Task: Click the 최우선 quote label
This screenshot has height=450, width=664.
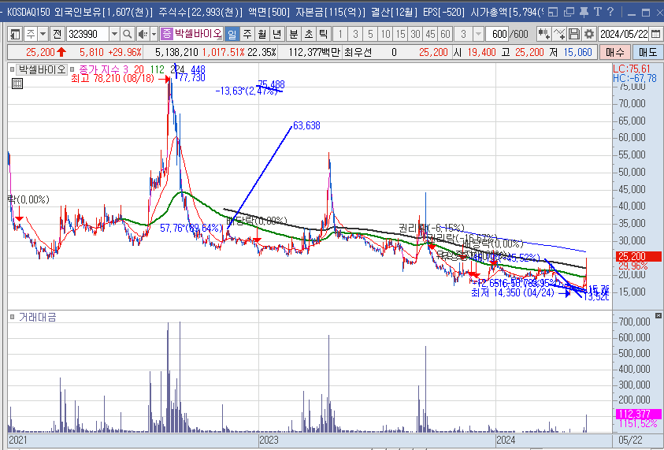Action: [358, 53]
